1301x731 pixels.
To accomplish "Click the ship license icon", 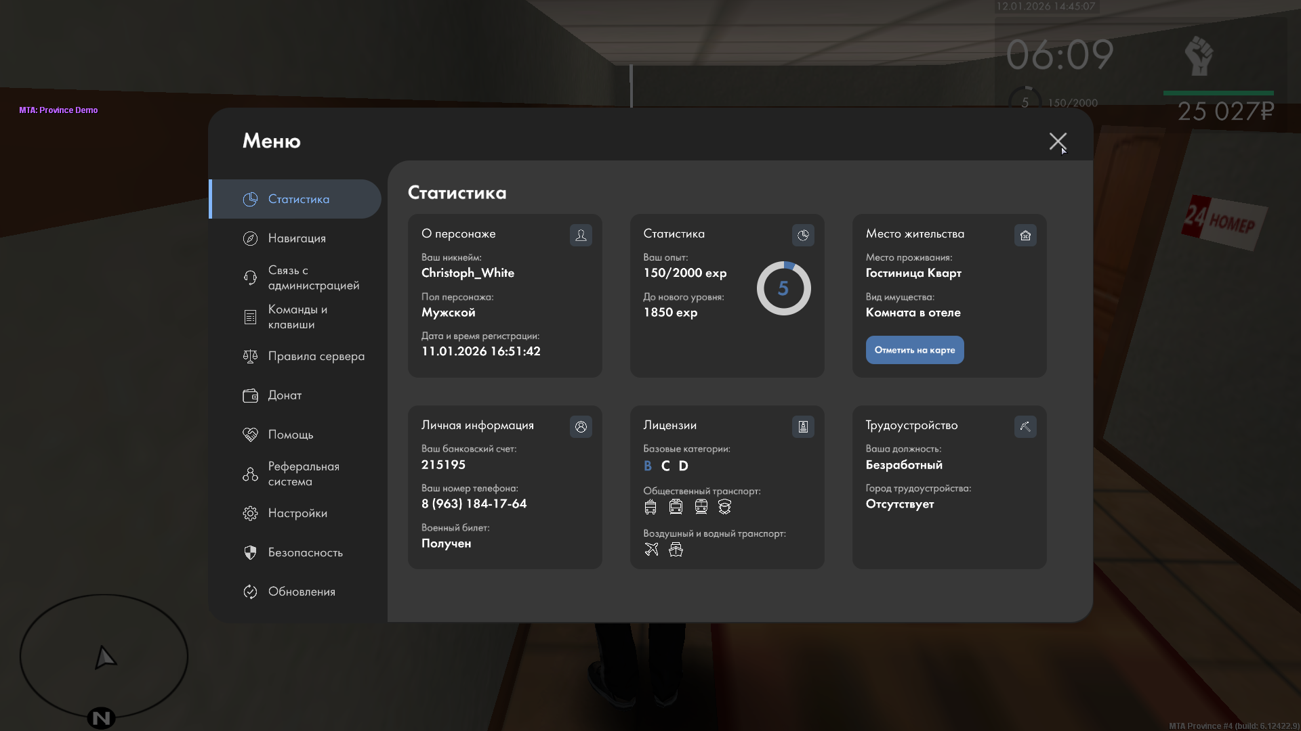I will (676, 550).
